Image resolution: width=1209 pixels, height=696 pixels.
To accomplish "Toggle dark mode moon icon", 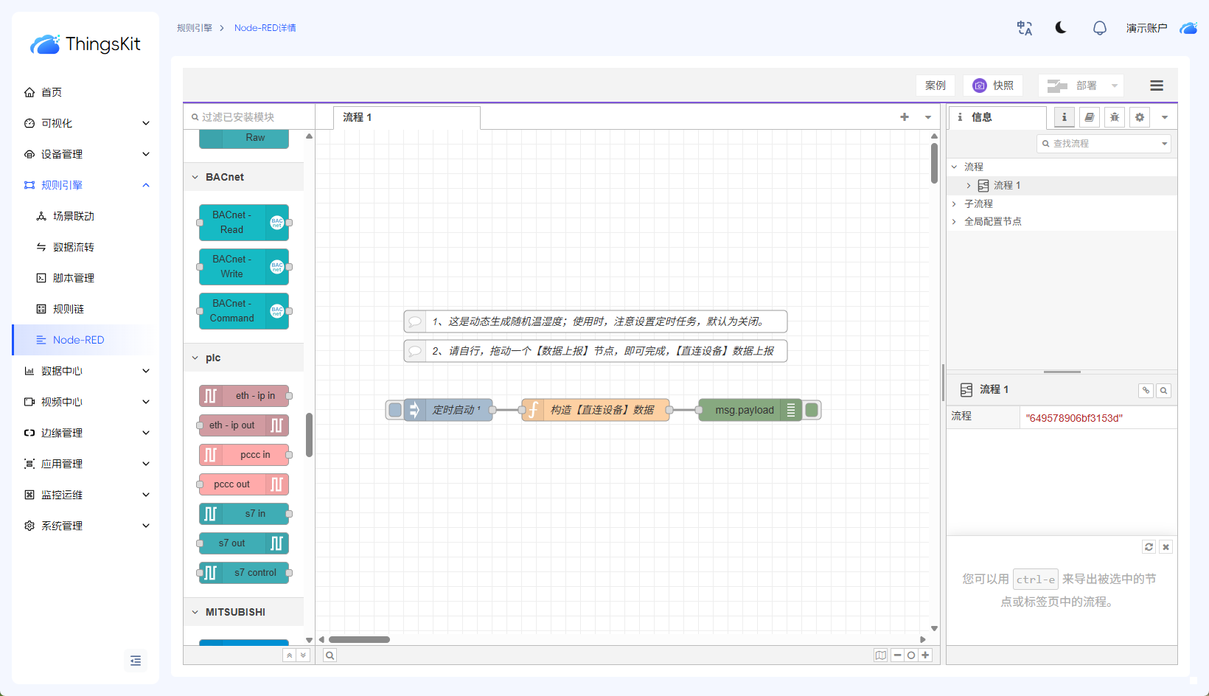I will [1061, 28].
